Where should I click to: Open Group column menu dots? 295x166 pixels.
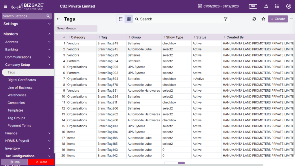[129, 37]
